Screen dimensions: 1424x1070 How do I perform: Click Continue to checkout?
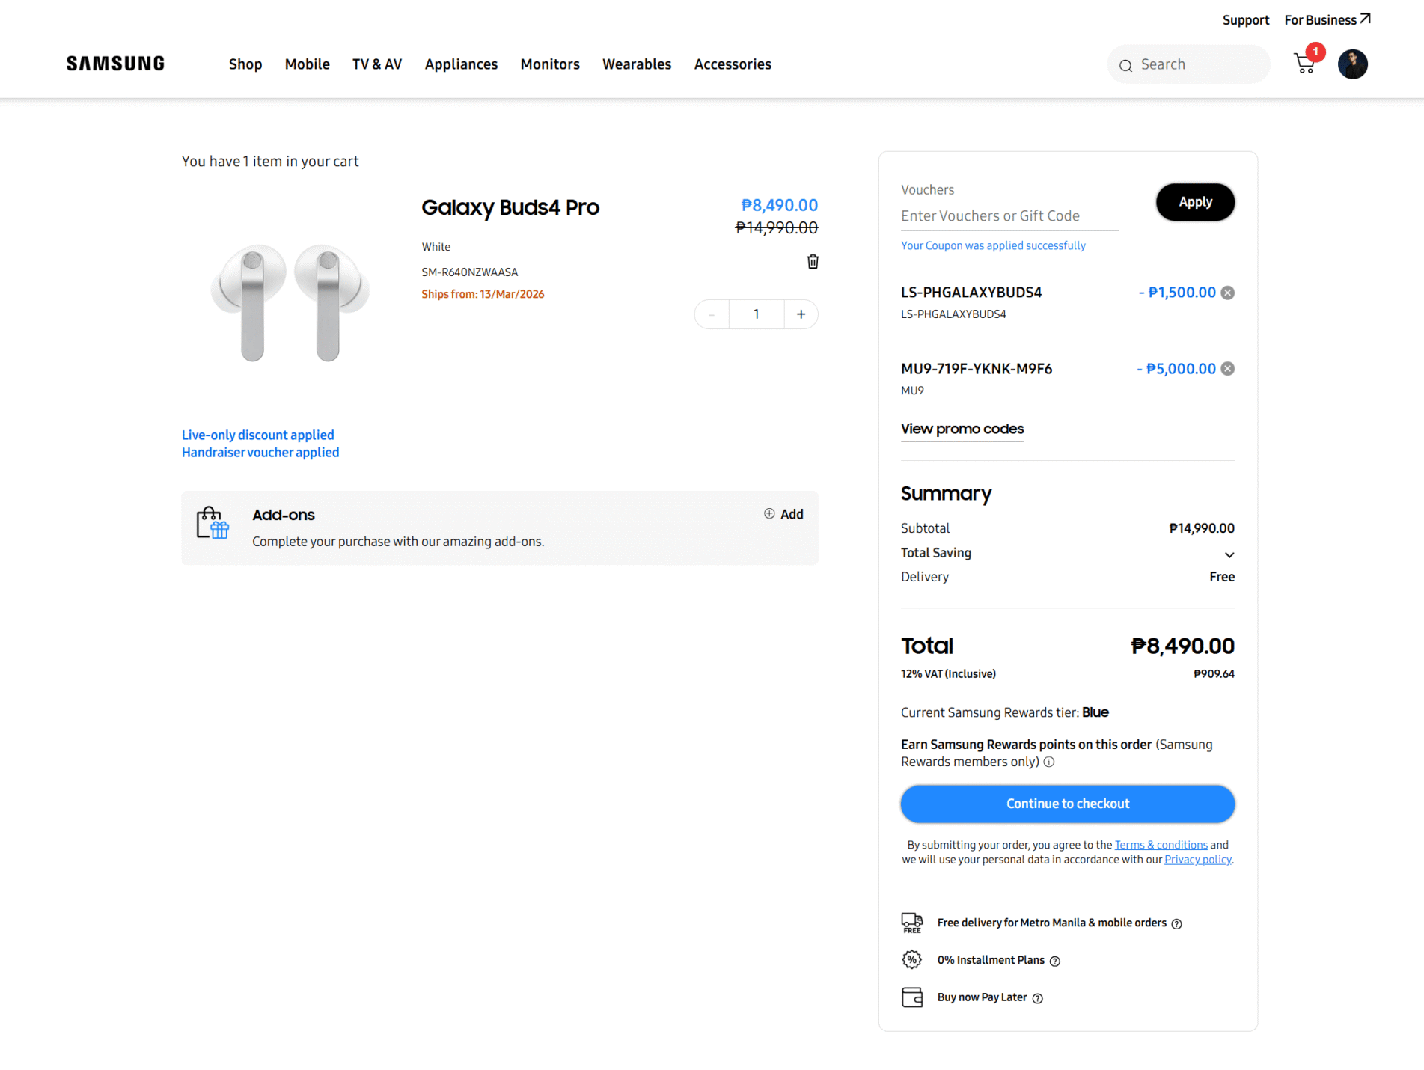point(1067,804)
